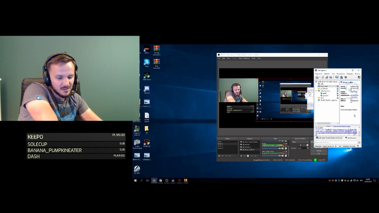
Task: Open Google Chrome from the taskbar
Action: coord(160,180)
